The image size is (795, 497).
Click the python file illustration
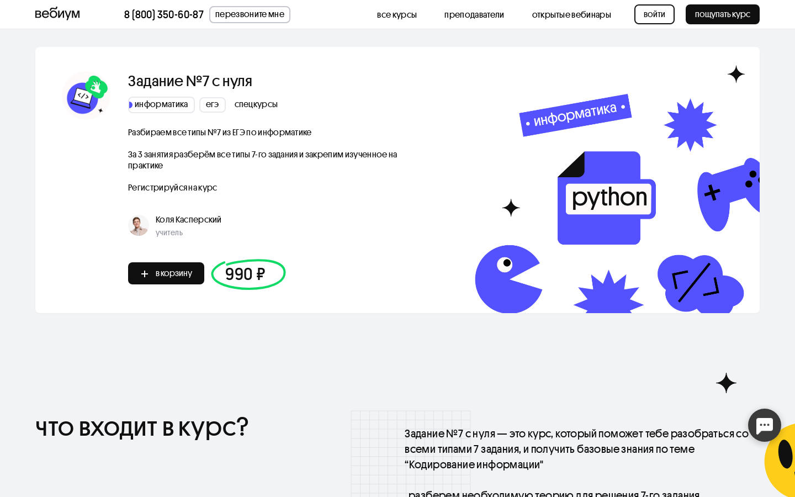click(x=607, y=198)
